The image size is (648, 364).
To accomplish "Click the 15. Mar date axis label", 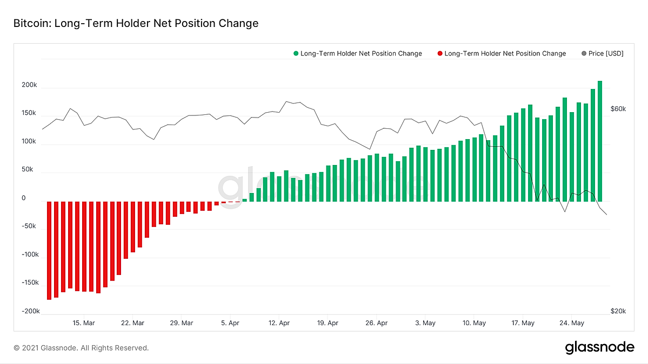I will [84, 323].
